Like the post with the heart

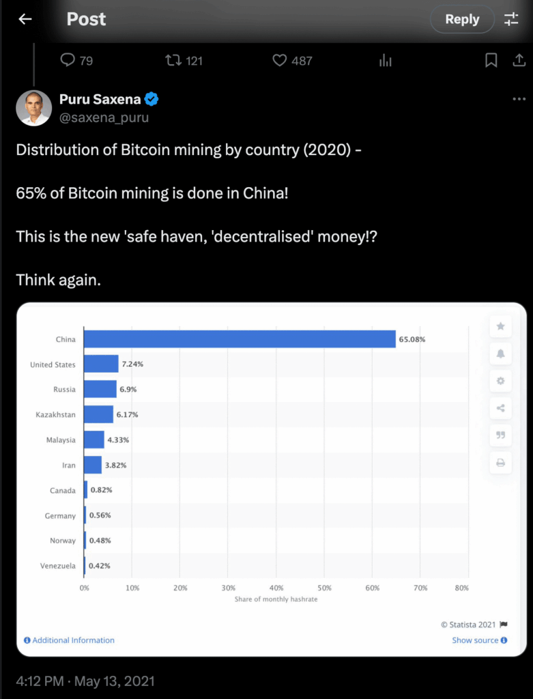[x=280, y=61]
